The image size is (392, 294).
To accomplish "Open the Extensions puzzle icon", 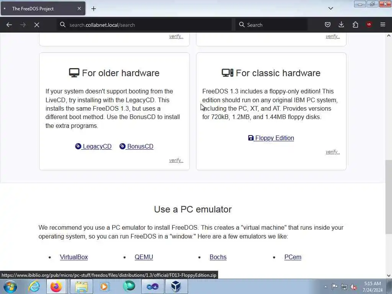I will [x=355, y=24].
